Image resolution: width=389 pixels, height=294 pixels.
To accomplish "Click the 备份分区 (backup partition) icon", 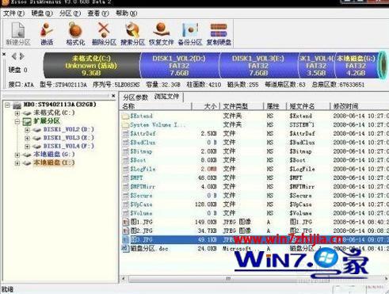I will tap(190, 34).
